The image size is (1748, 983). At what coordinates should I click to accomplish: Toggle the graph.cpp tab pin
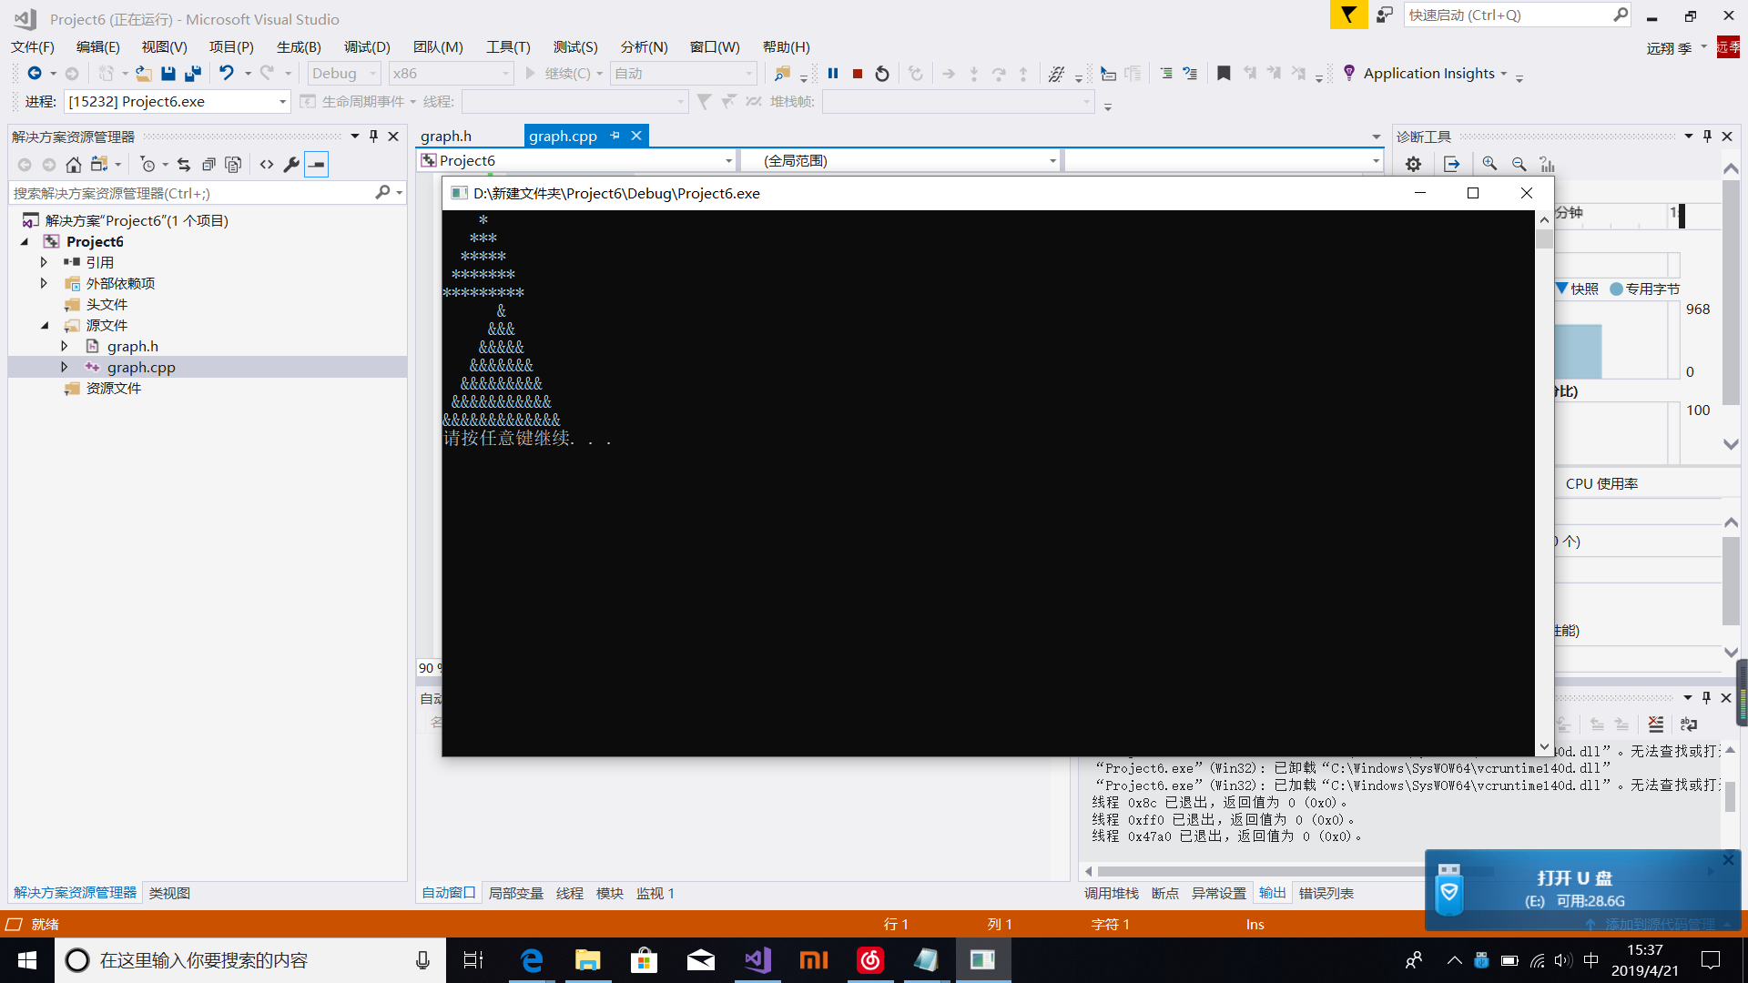coord(615,136)
